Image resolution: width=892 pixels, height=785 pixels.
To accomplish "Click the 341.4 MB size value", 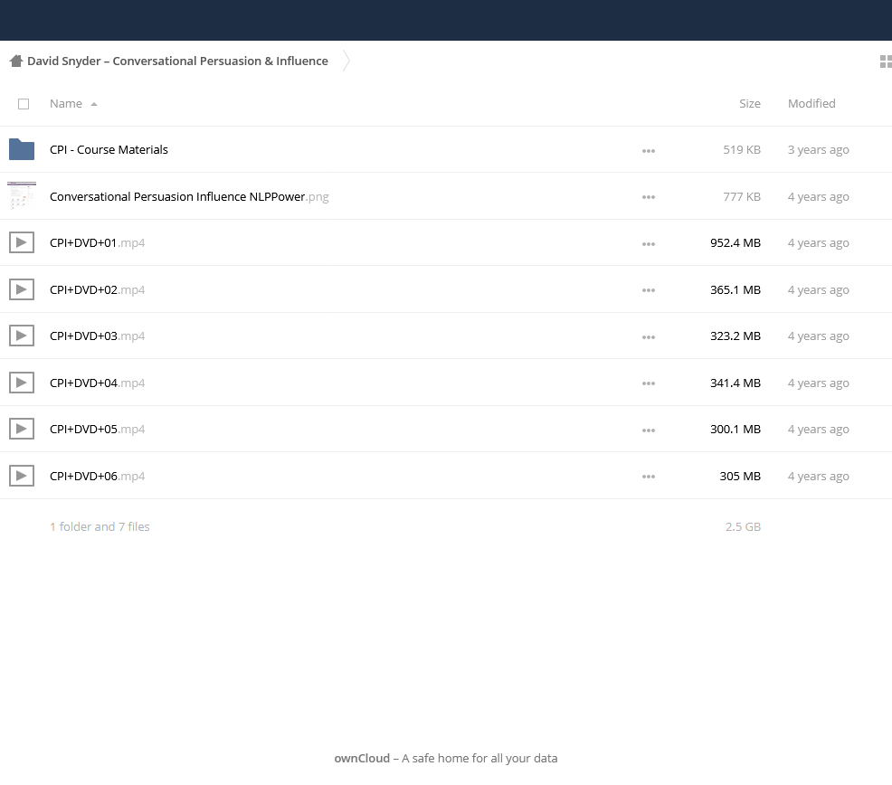I will (735, 383).
